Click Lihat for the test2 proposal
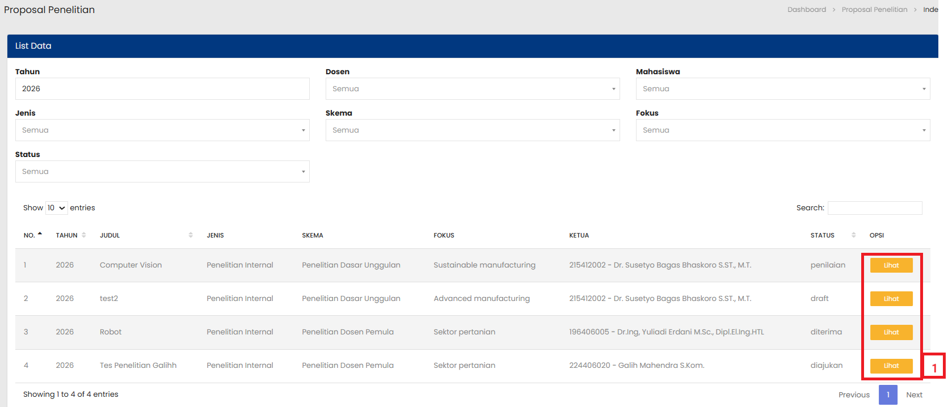The width and height of the screenshot is (948, 407). (891, 299)
